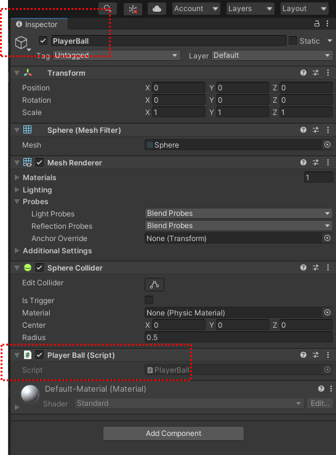Collapse the Mesh Renderer foldout

17,162
